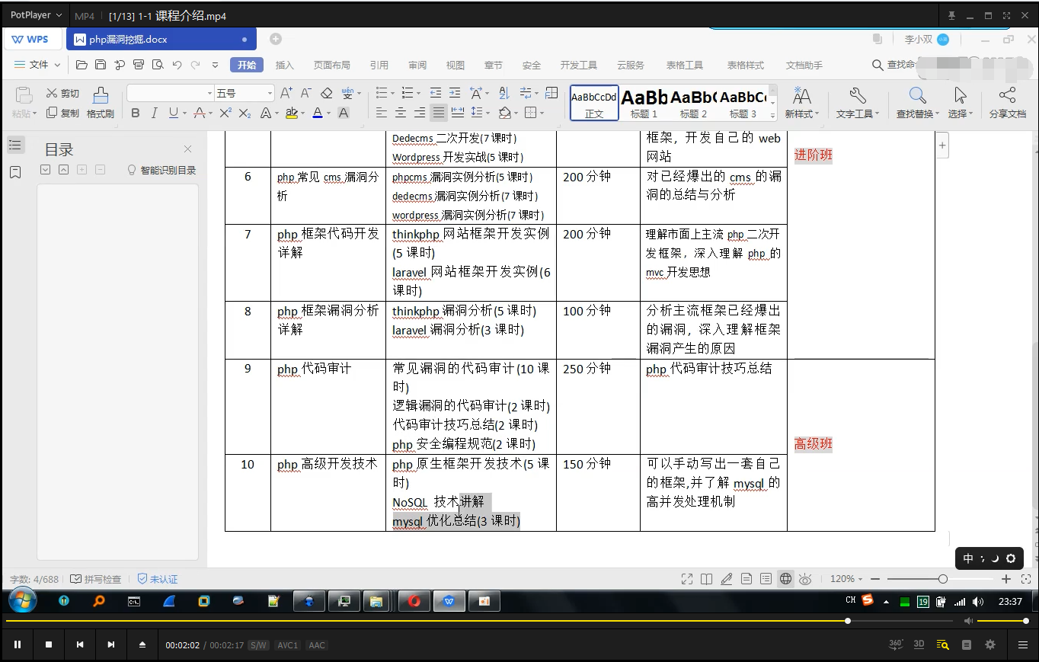
Task: Click the save document icon
Action: 101,65
